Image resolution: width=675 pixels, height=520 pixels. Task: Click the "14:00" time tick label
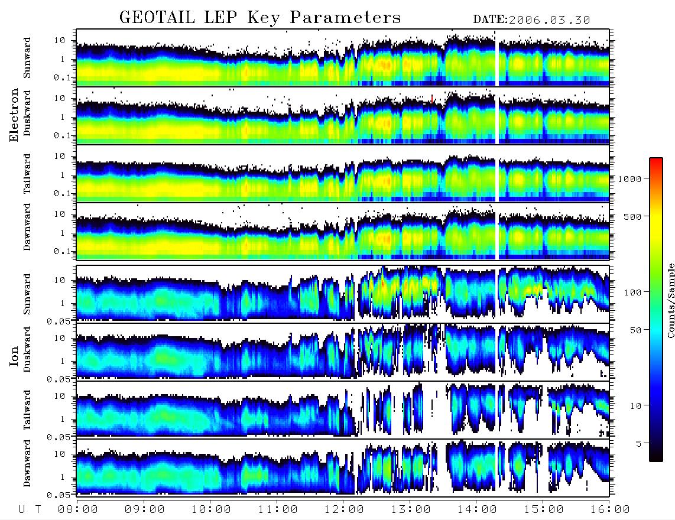click(x=477, y=509)
